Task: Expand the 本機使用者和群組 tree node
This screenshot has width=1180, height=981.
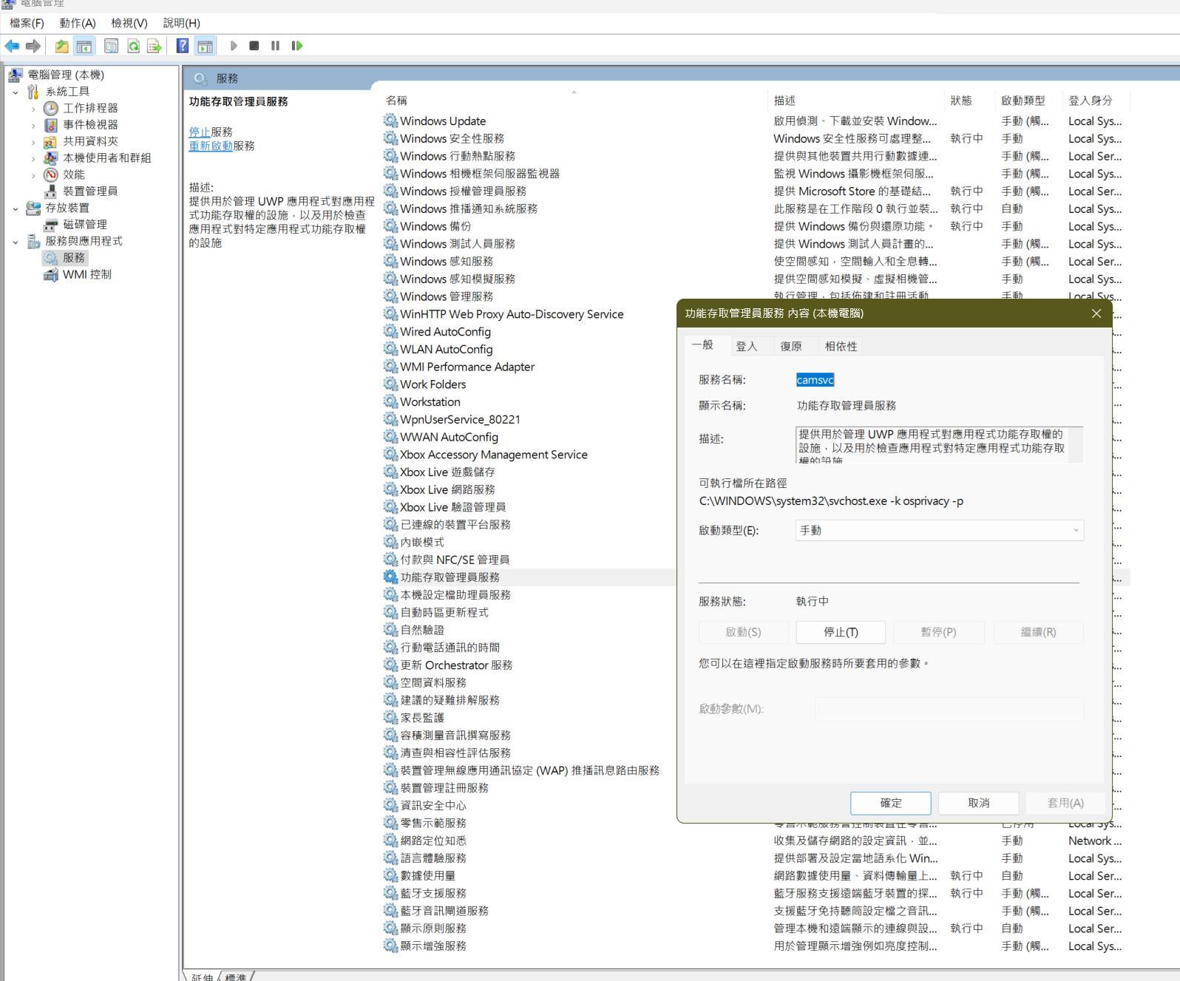Action: [x=33, y=158]
